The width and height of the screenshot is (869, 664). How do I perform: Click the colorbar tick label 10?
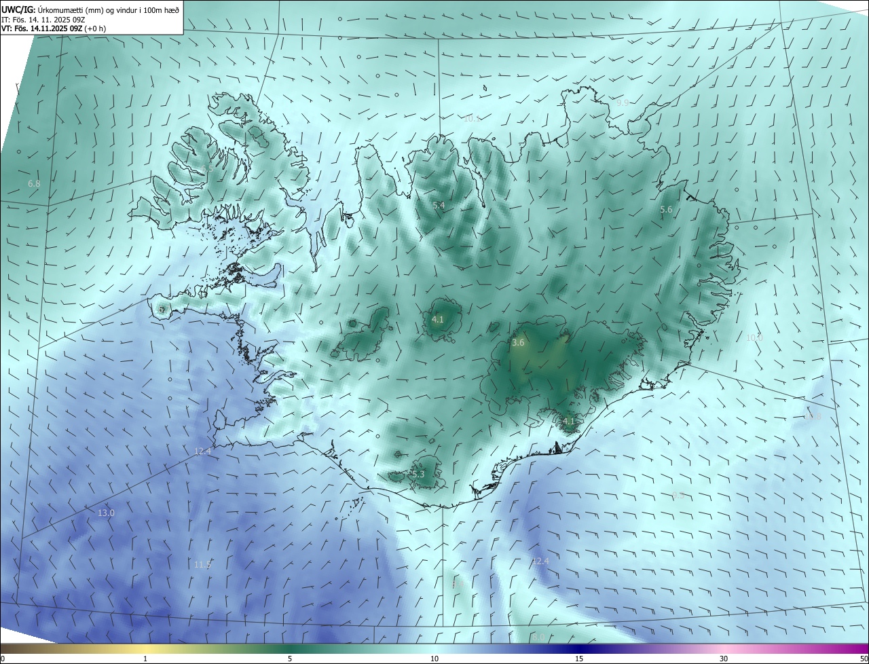point(434,659)
